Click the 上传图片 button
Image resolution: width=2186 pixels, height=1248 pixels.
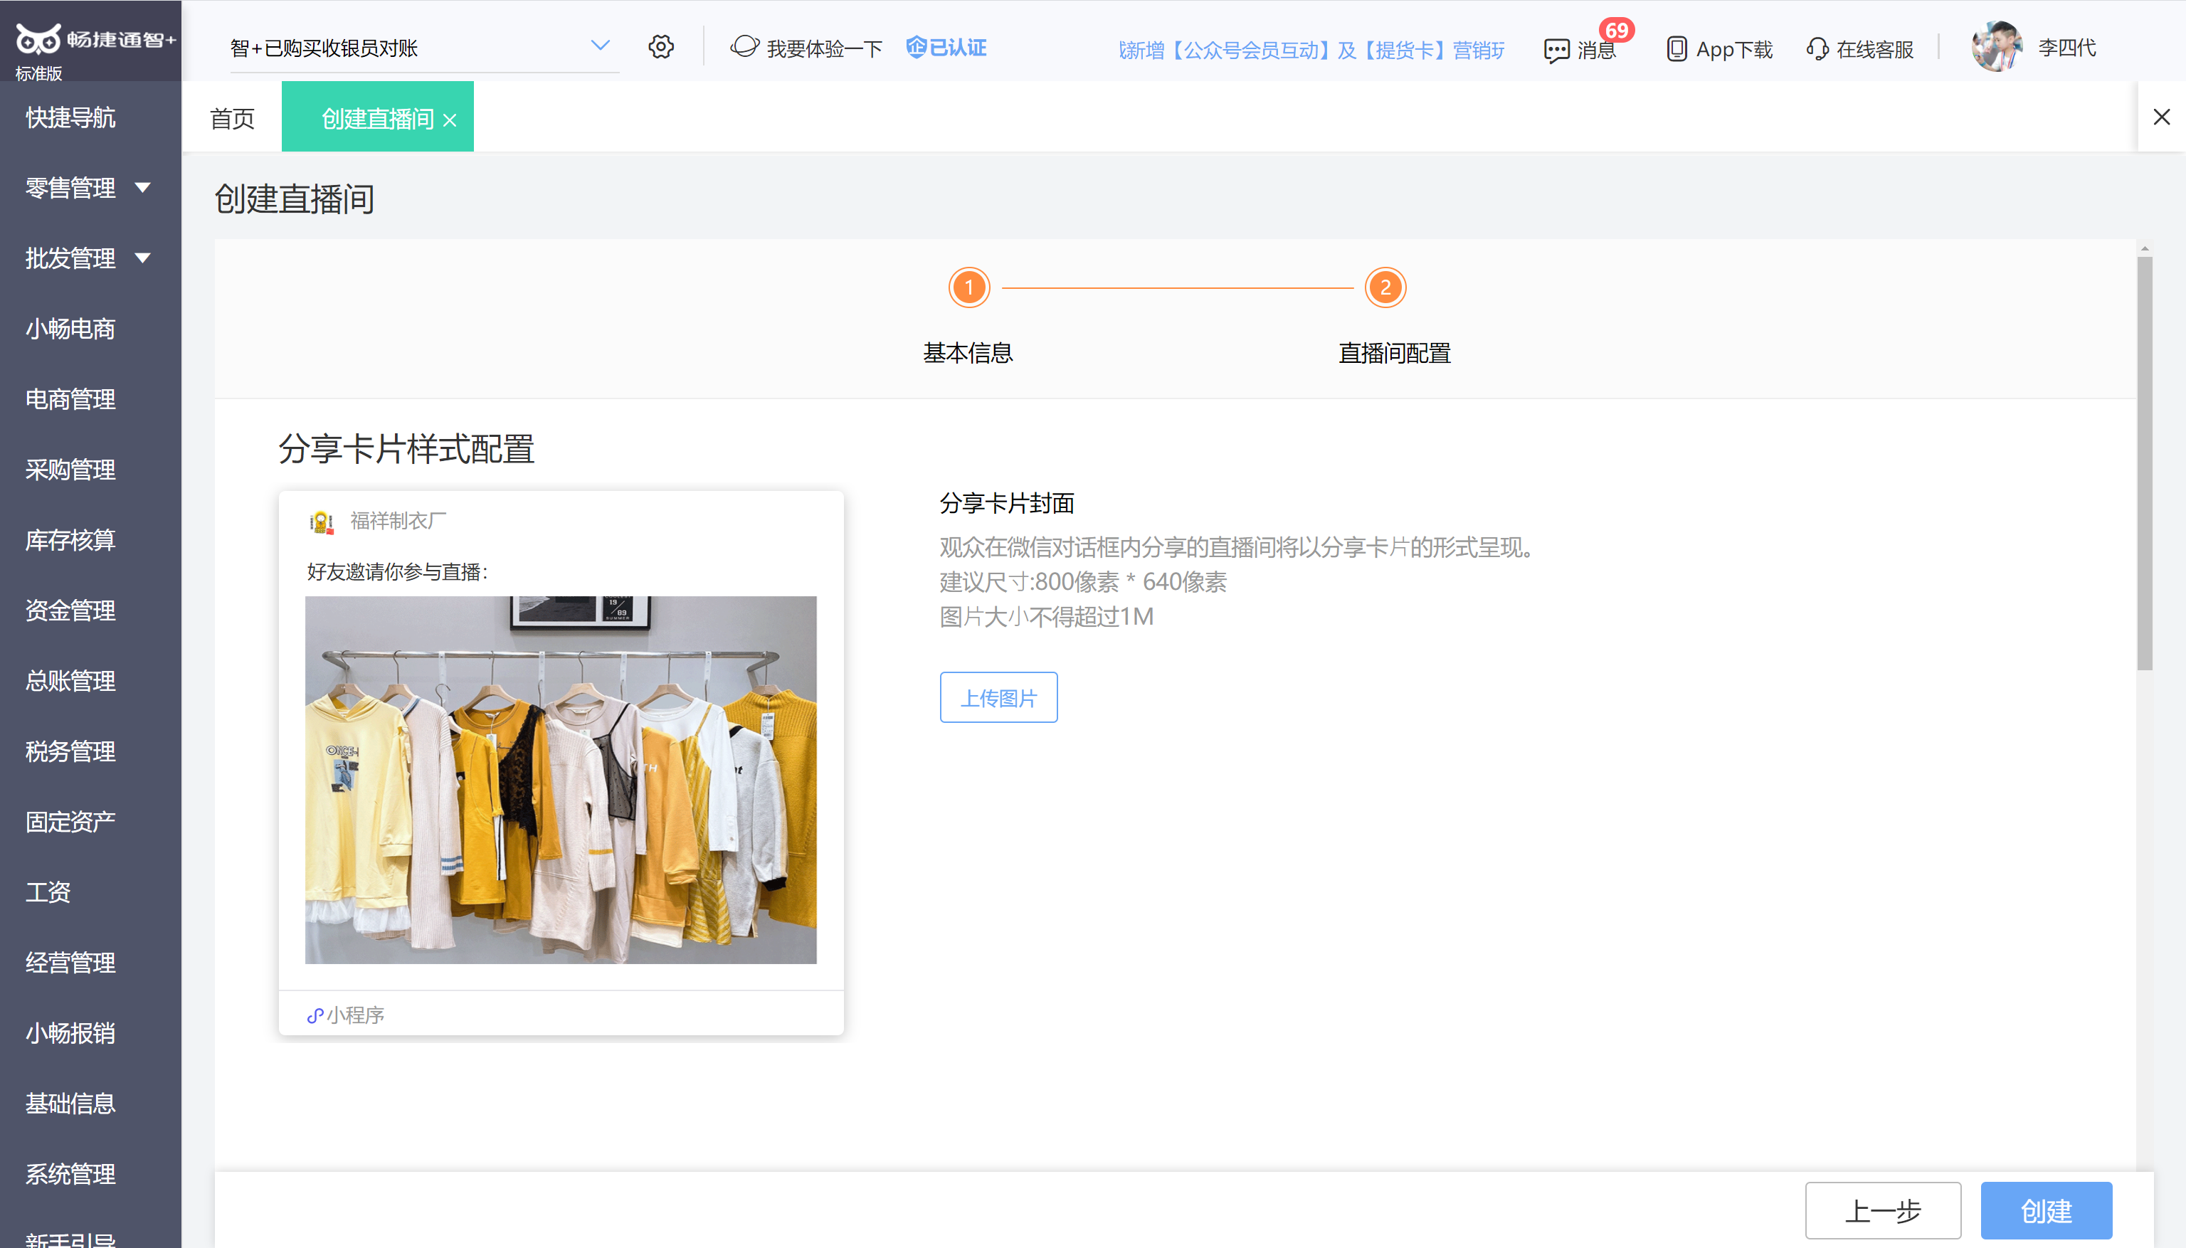click(x=998, y=698)
